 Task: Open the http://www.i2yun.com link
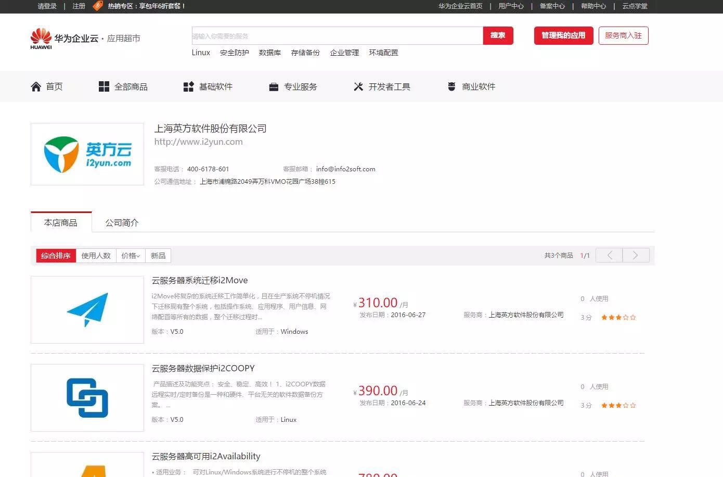tap(198, 142)
